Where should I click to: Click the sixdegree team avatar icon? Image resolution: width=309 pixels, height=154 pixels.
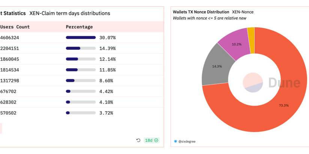175,142
